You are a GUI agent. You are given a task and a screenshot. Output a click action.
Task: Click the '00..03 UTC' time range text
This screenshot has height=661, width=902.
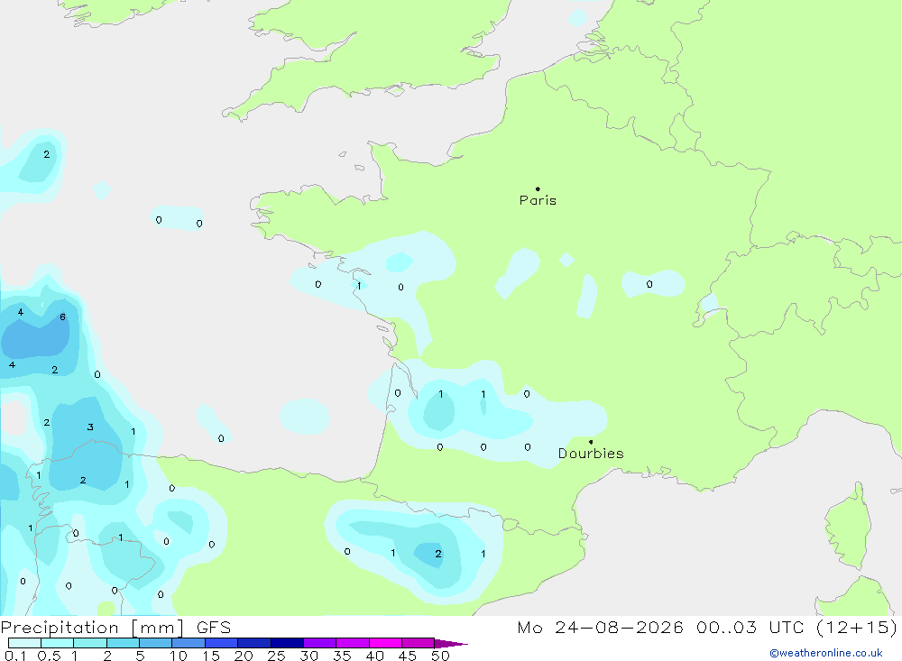[750, 627]
